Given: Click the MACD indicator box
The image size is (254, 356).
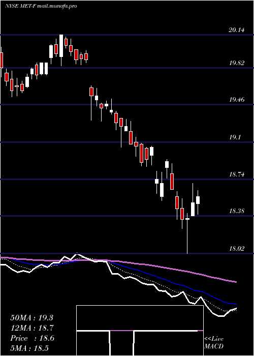Looking at the screenshot, I should click(140, 331).
